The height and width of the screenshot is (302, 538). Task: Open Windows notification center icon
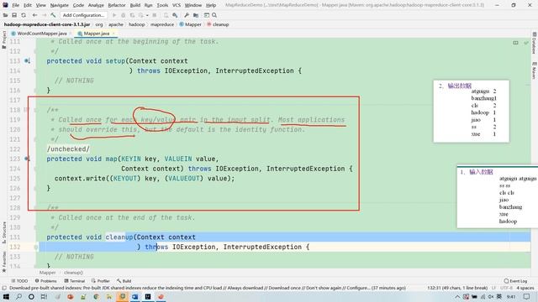pyautogui.click(x=527, y=296)
